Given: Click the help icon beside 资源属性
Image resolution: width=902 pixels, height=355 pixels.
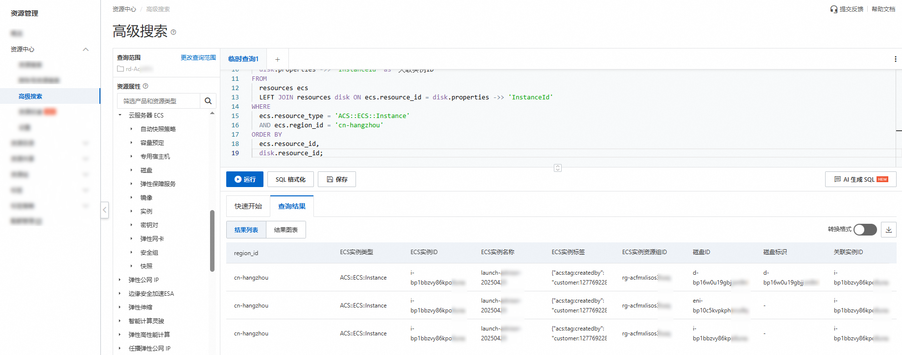Looking at the screenshot, I should pos(145,86).
